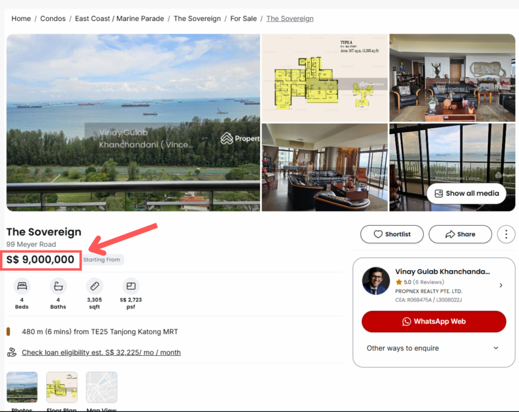Click the ruler icon above 3,305 sqft
519x412 pixels.
[95, 286]
